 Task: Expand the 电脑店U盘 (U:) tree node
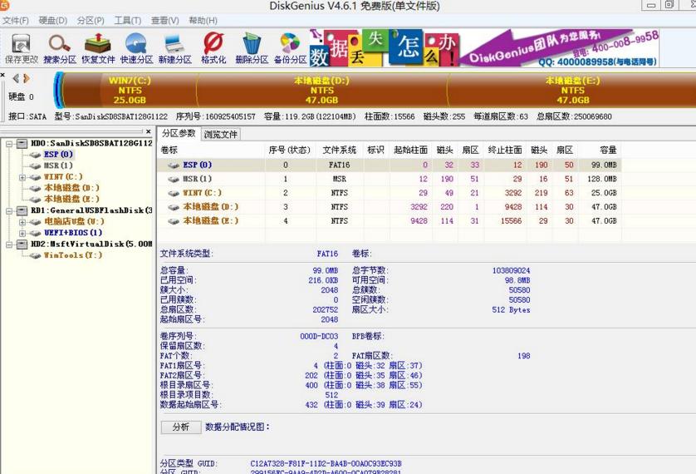click(x=22, y=222)
